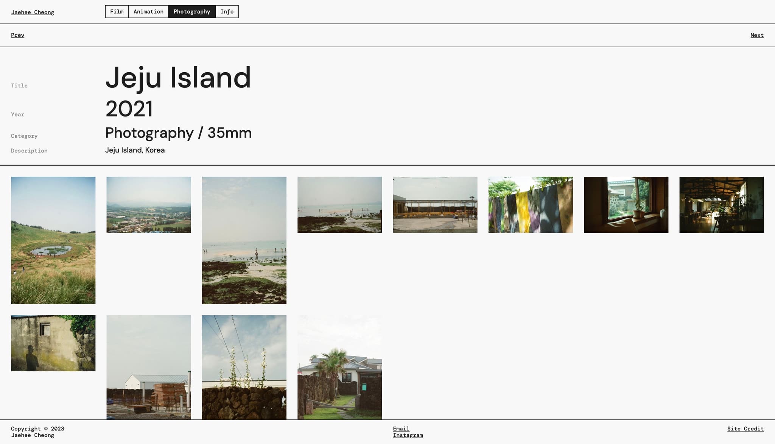Viewport: 775px width, 444px height.
Task: Open the Film tab
Action: (x=117, y=12)
